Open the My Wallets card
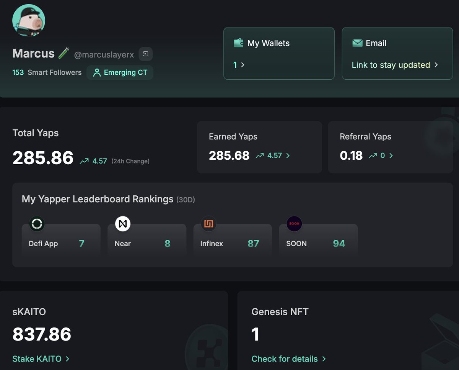The width and height of the screenshot is (459, 370). pyautogui.click(x=279, y=53)
